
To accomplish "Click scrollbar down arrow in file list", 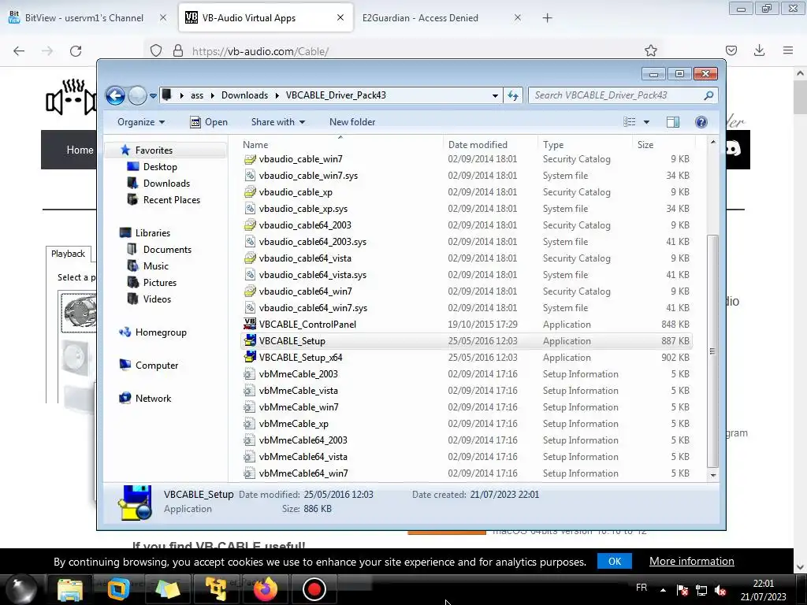I will 712,475.
